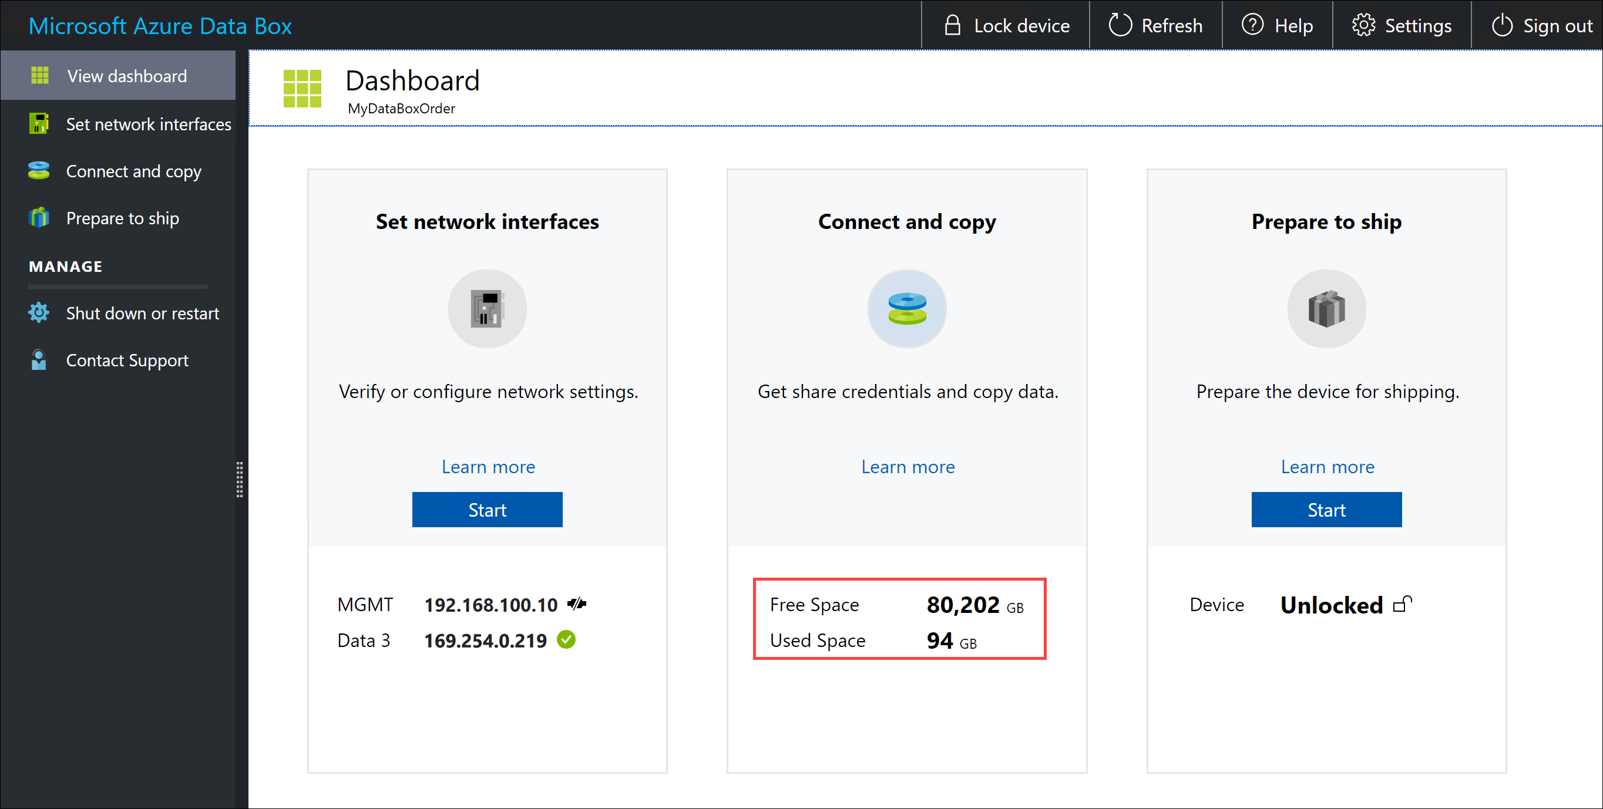The image size is (1603, 809).
Task: Click the Connect and copy data icon
Action: tap(906, 309)
